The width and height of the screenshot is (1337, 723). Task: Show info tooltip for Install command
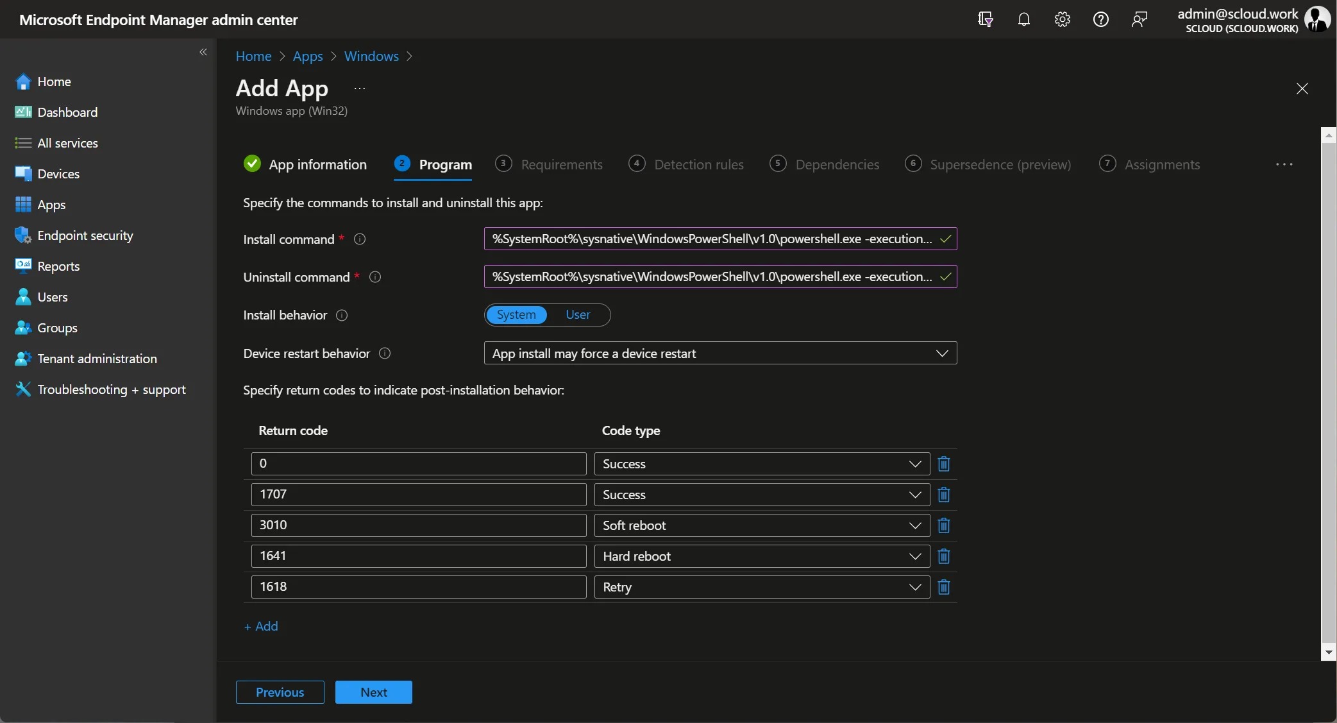[x=360, y=239]
